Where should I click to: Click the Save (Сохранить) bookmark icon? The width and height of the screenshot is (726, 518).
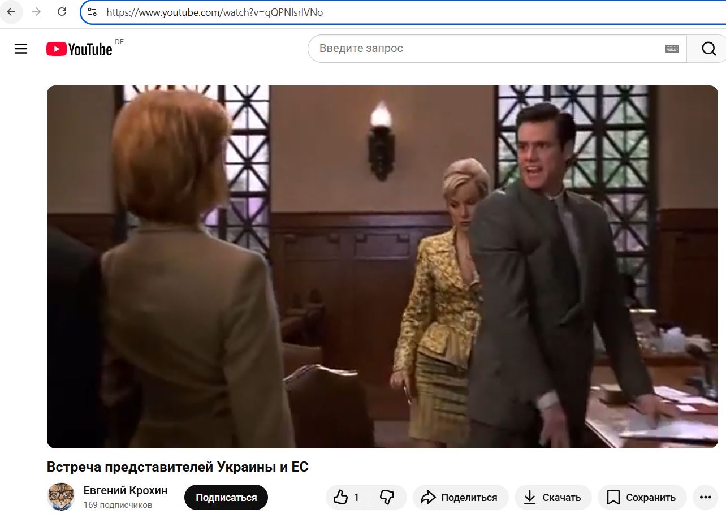point(613,498)
